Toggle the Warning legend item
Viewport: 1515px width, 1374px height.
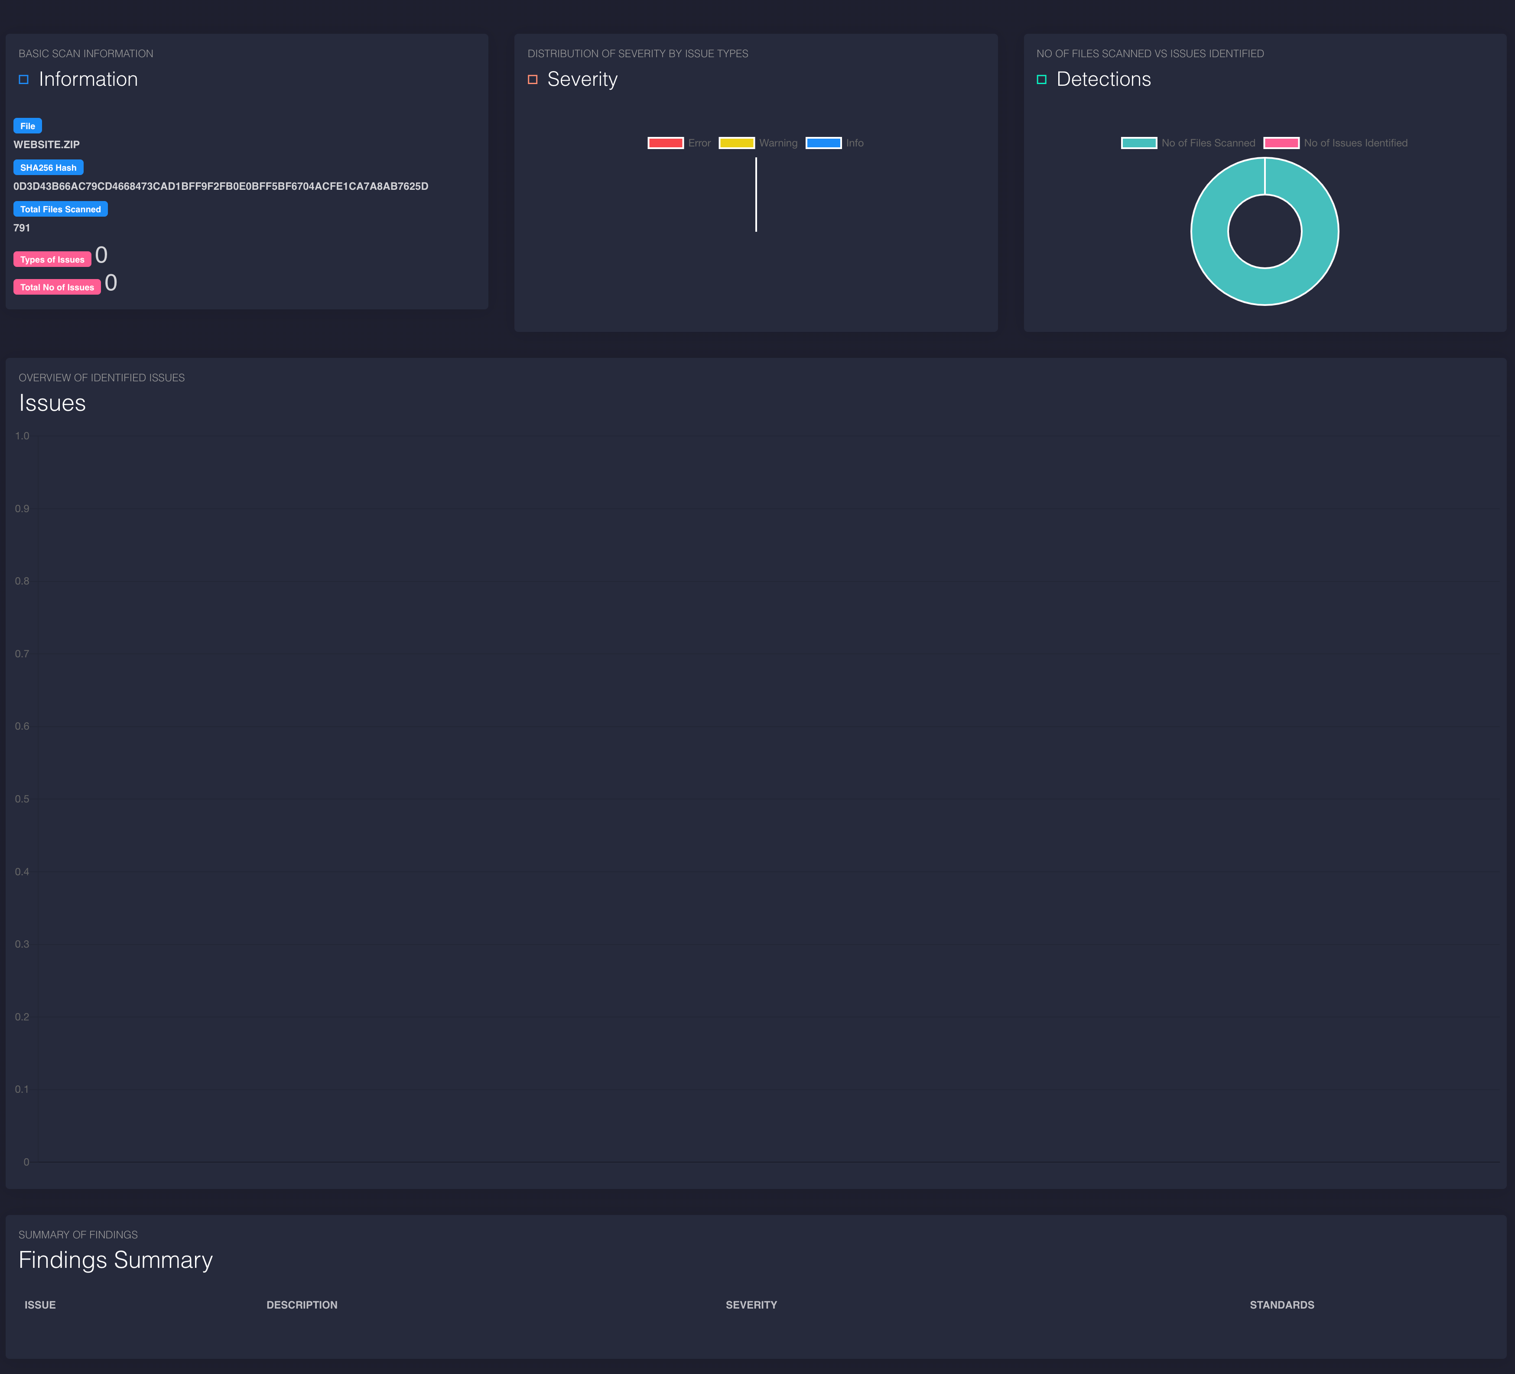(778, 143)
